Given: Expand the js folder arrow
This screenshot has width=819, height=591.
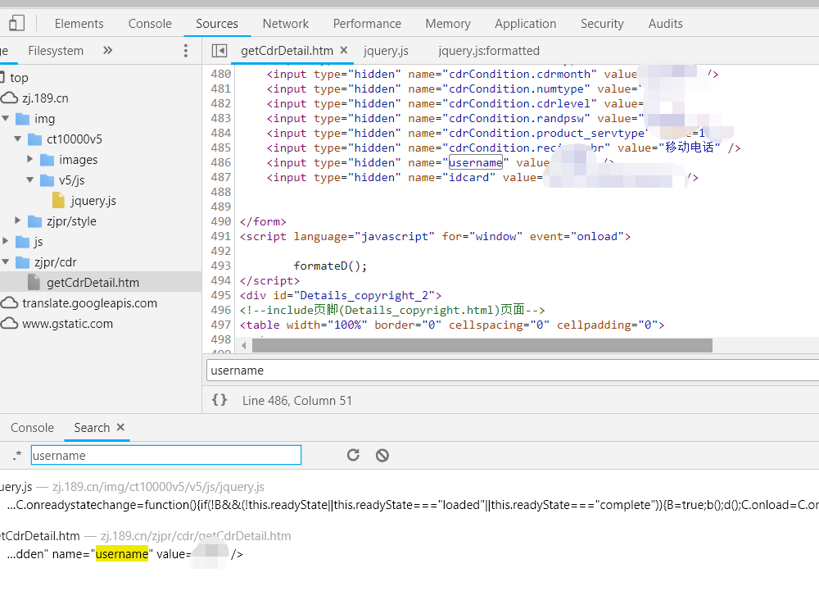Looking at the screenshot, I should 6,241.
